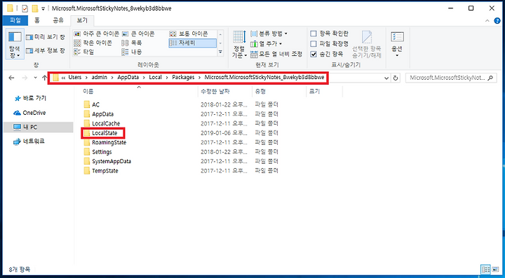
Task: Select 아주 큰 아이콘 layout
Action: point(96,34)
